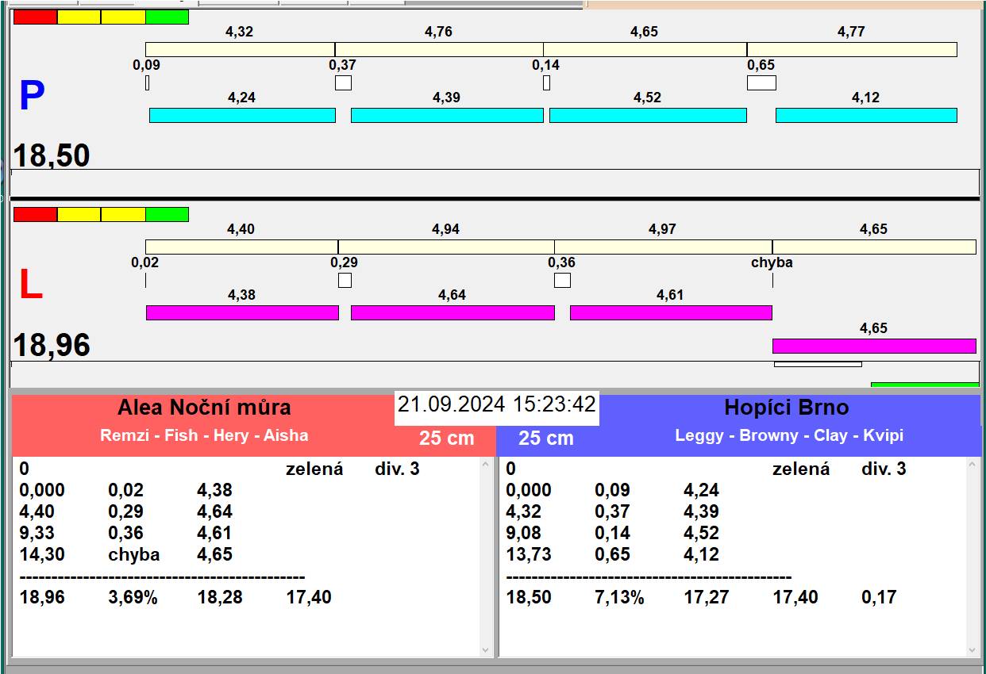
Task: Select the magenta run bar labeled 4,38
Action: click(242, 312)
